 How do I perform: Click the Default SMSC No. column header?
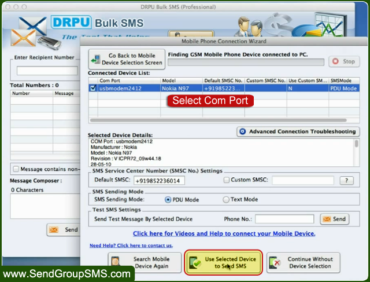(224, 80)
